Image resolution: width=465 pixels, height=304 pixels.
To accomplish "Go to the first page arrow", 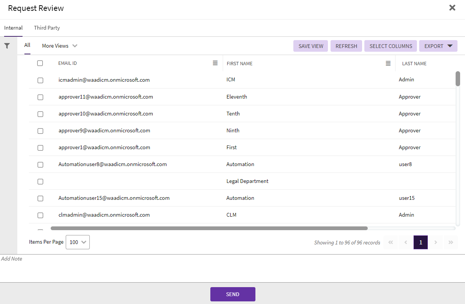I will pyautogui.click(x=391, y=243).
